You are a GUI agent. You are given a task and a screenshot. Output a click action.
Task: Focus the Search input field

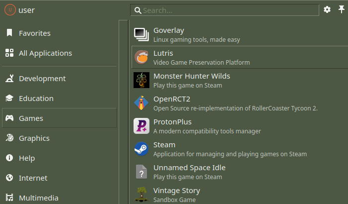tap(224, 10)
